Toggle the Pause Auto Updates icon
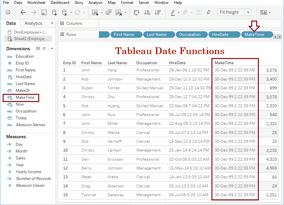 (64, 12)
